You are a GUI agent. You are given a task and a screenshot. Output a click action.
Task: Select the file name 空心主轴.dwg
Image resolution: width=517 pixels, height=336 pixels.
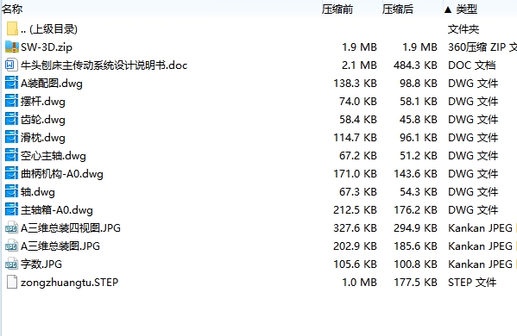54,156
